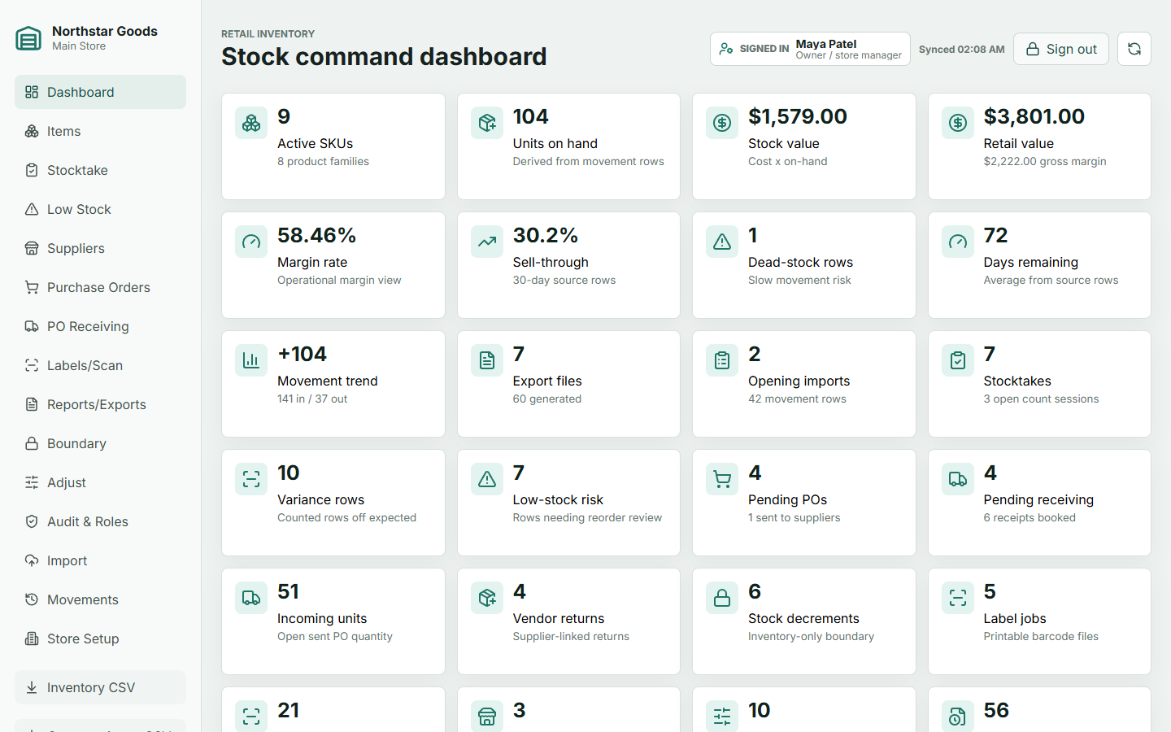Open the Import page
Screen dimensions: 1171x732
coord(100,560)
